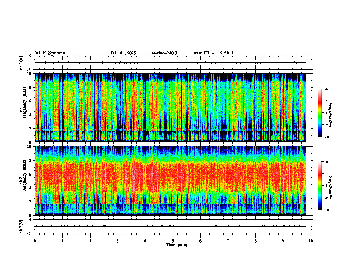Click the "ch.3(V)" waveform axis label
The width and height of the screenshot is (350, 270).
(21, 227)
